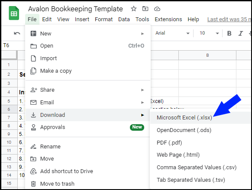Viewport: 252px width, 190px height.
Task: Choose Comma Separated Values (.csv) format
Action: click(x=200, y=167)
